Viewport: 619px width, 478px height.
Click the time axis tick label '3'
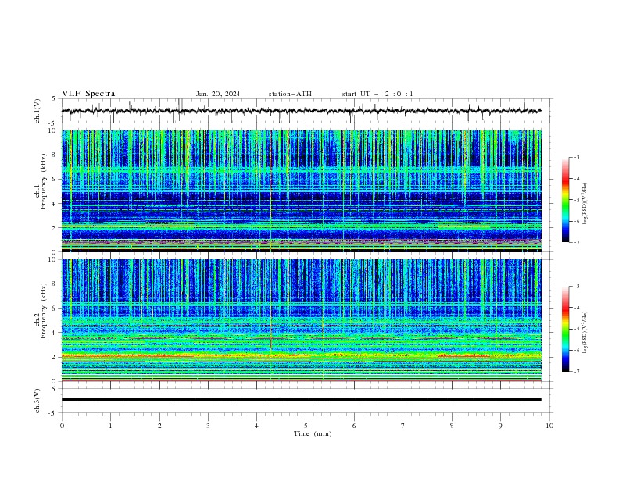[208, 426]
